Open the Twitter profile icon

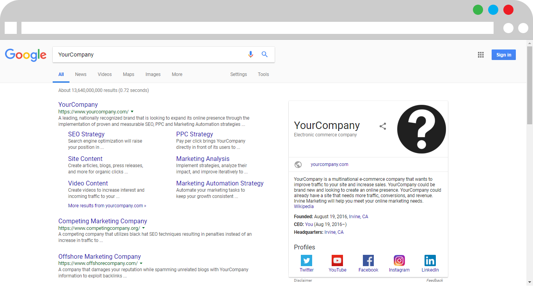tap(306, 260)
